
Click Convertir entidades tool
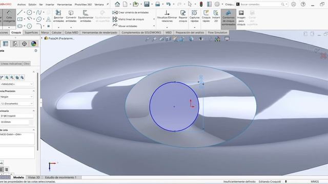point(71,16)
